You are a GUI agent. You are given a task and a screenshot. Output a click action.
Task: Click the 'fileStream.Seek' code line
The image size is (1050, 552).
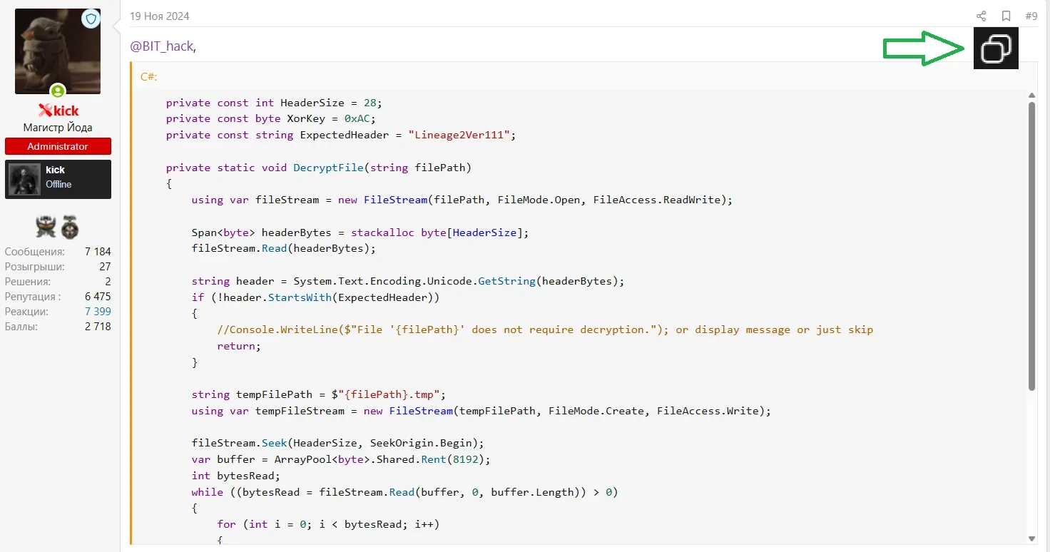338,443
